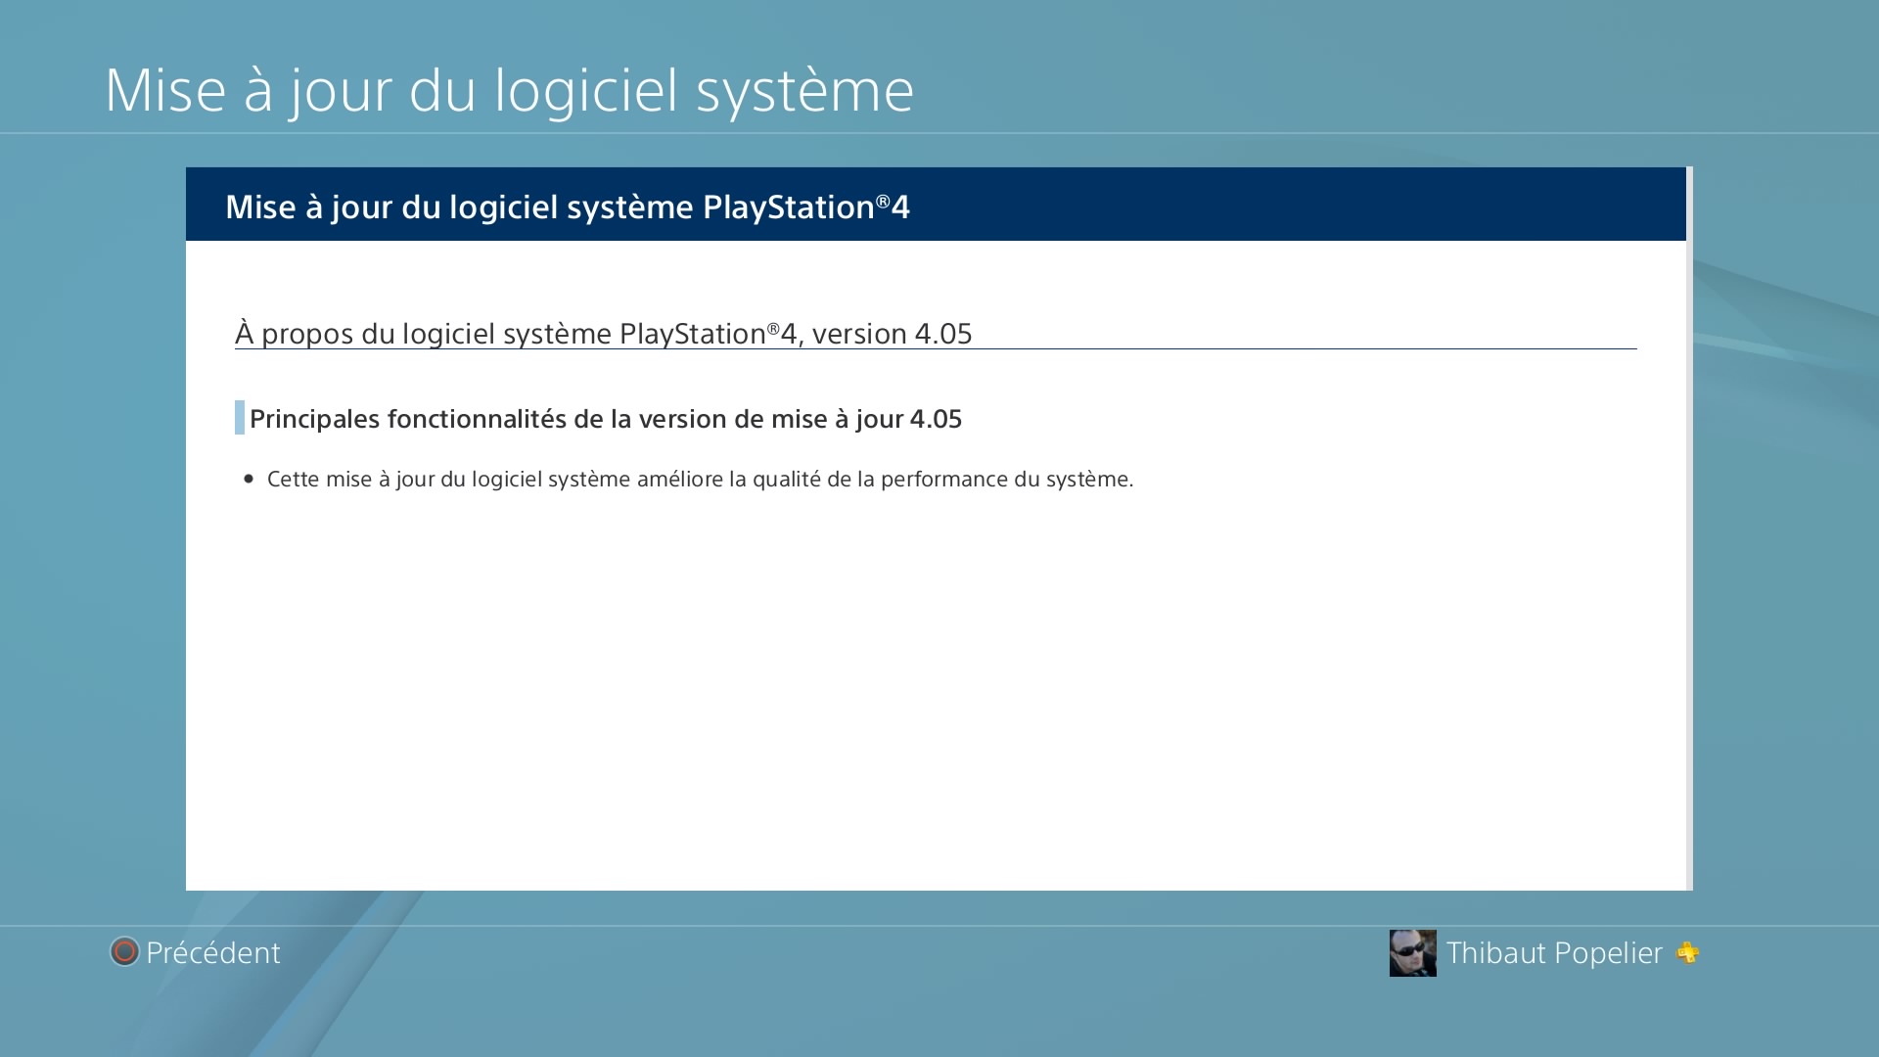Select the bullet text Cette mise à jour du logiciel système améliore
The image size is (1879, 1057).
point(700,479)
